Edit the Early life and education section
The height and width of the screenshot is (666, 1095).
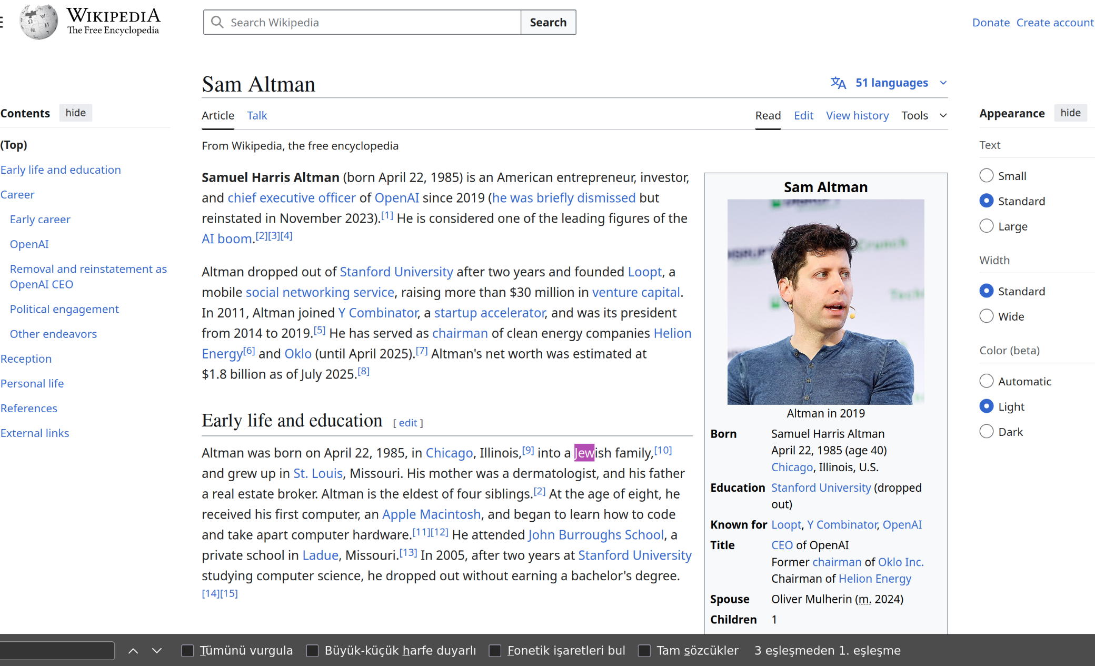point(408,423)
